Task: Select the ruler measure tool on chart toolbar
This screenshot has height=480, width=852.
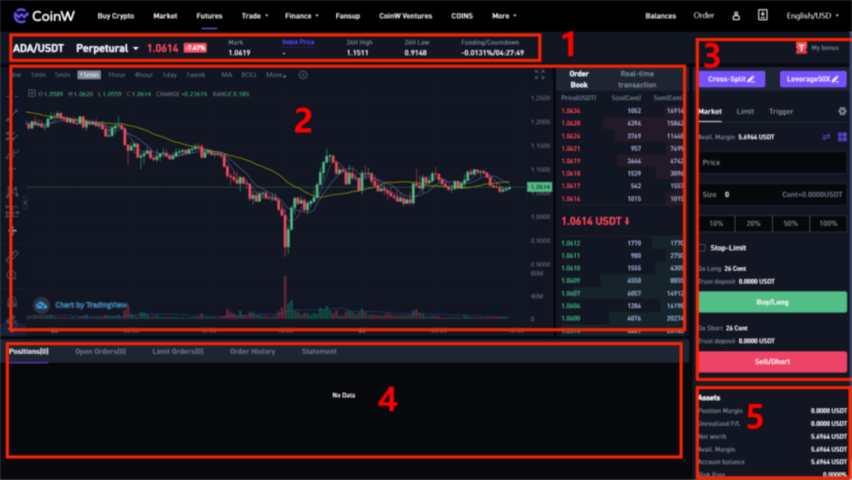Action: tap(12, 256)
